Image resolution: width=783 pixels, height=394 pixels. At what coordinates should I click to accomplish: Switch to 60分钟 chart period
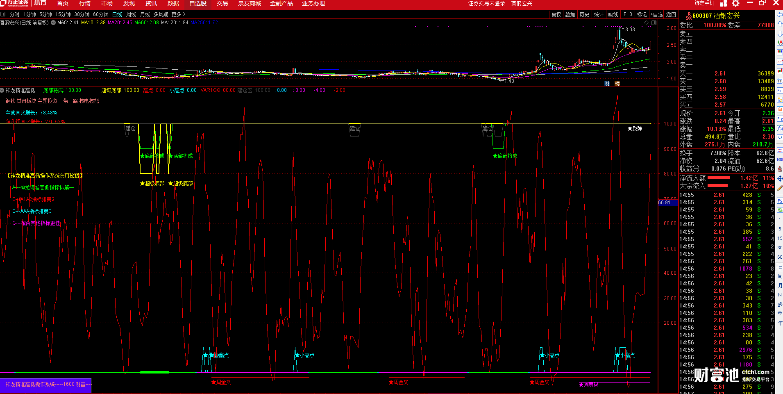(101, 14)
